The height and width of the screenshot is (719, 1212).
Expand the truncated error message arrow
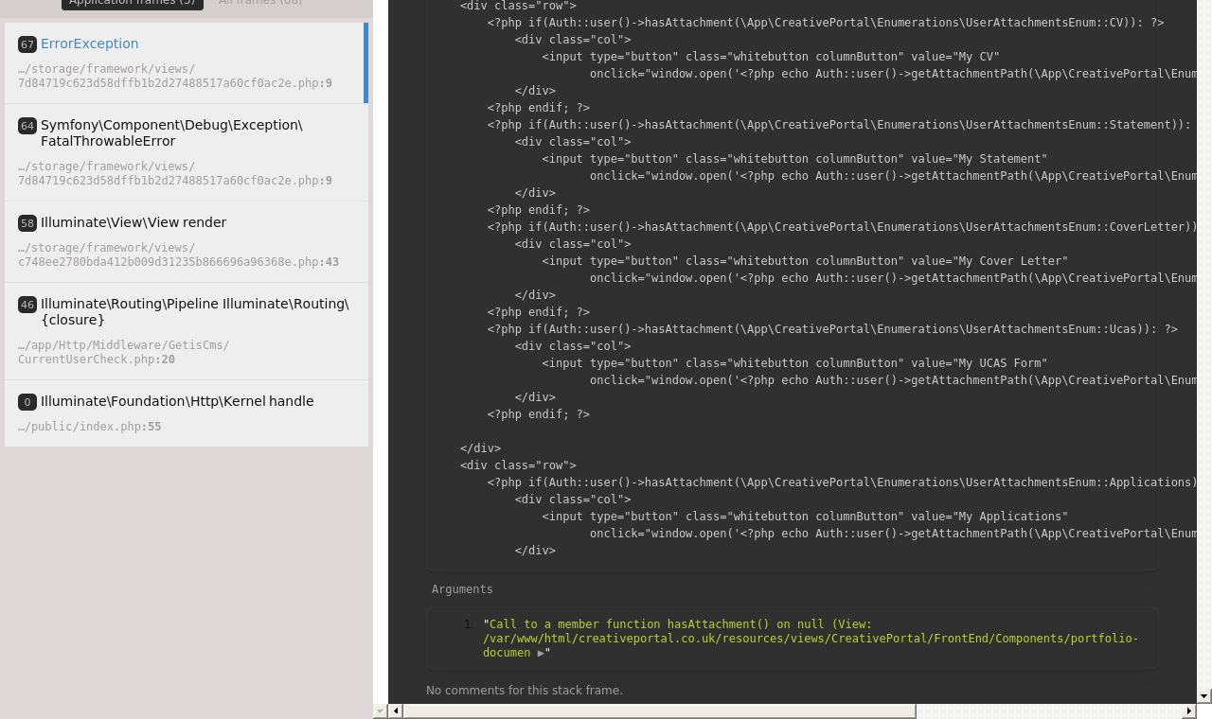click(x=541, y=653)
